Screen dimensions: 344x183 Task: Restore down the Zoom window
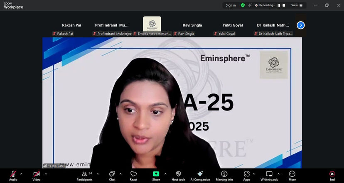(x=327, y=5)
